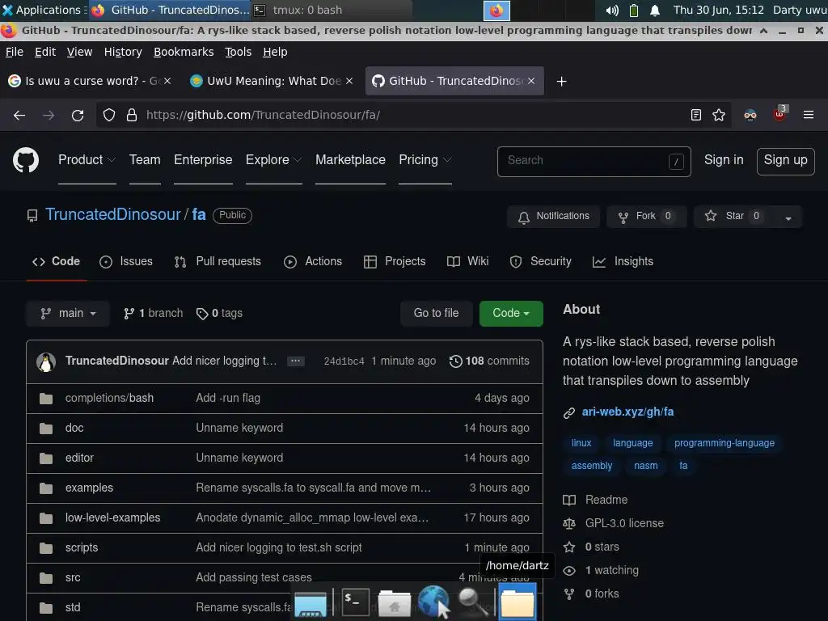Open the notification bell in top panel
Screen dimensions: 828x621
655,10
